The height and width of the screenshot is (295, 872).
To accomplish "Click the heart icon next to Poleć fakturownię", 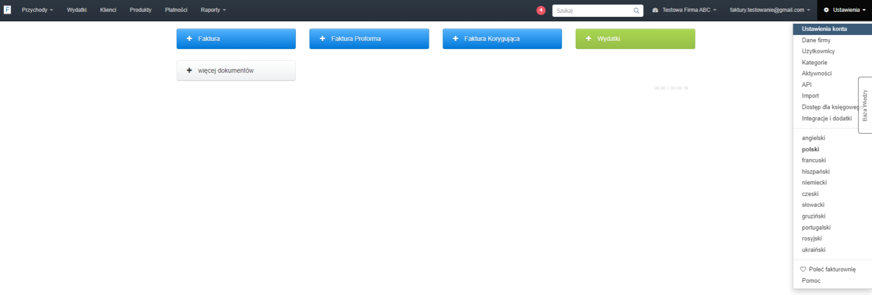I will tap(803, 269).
